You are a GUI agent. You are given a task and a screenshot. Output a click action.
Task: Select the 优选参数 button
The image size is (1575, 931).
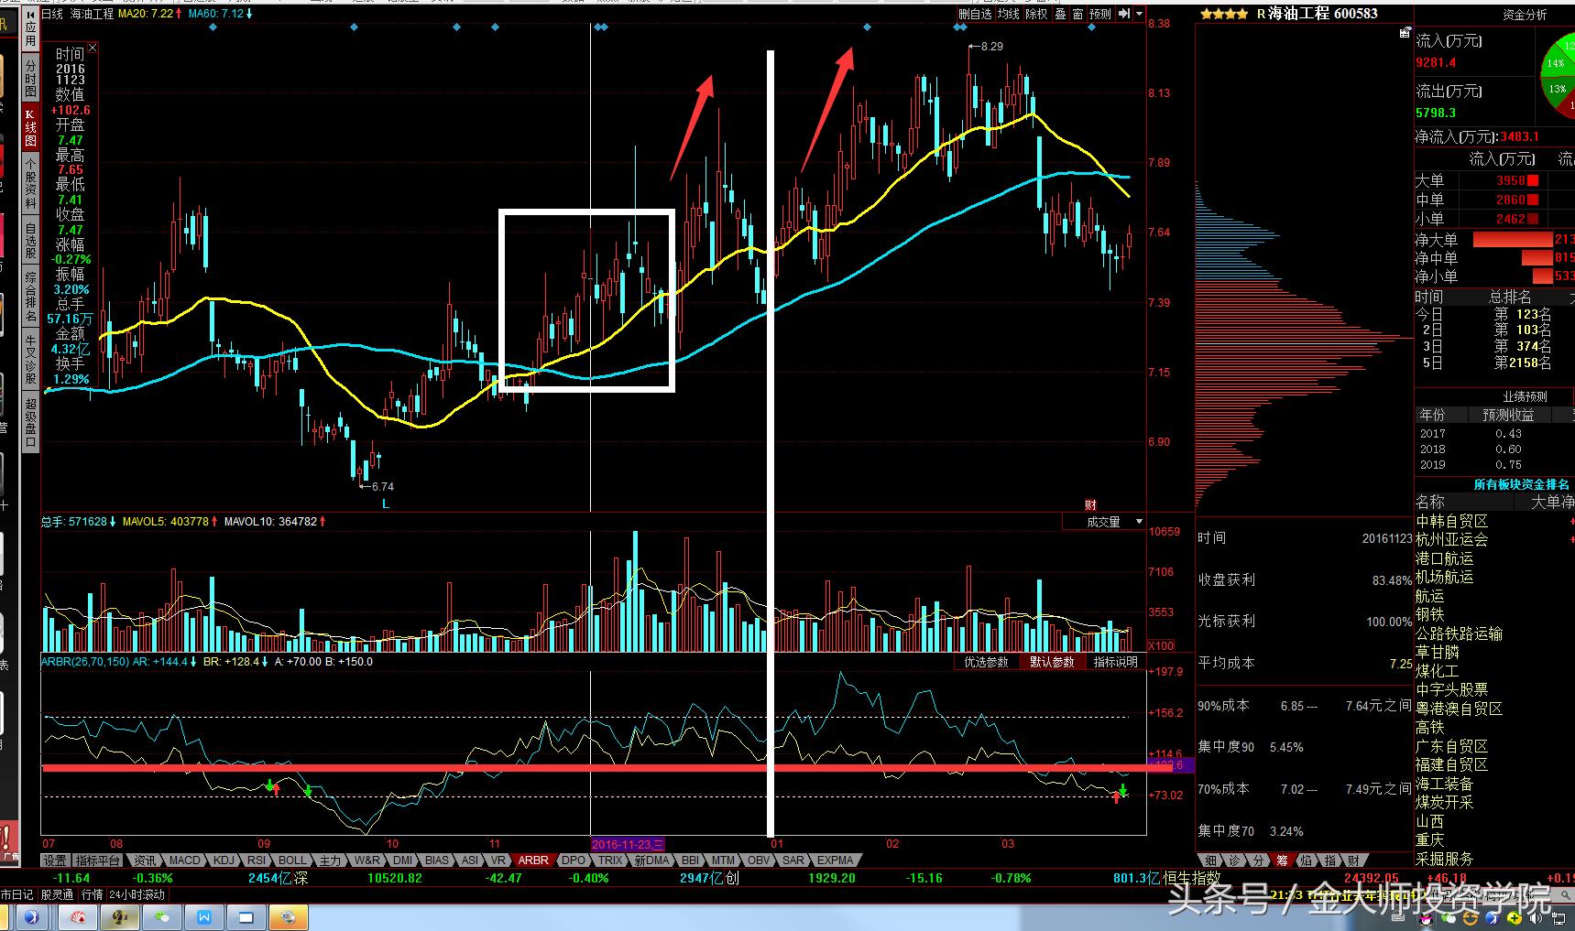pyautogui.click(x=986, y=662)
